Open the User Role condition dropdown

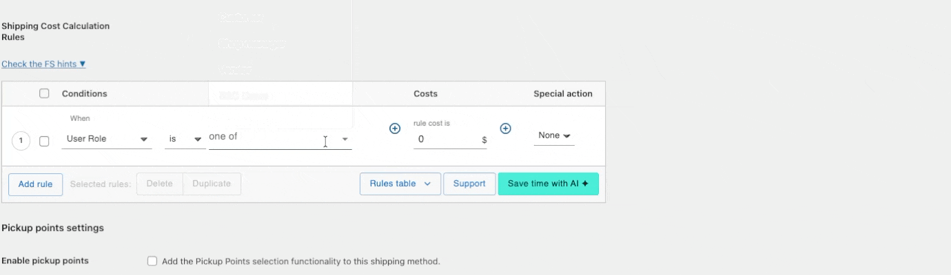point(107,139)
